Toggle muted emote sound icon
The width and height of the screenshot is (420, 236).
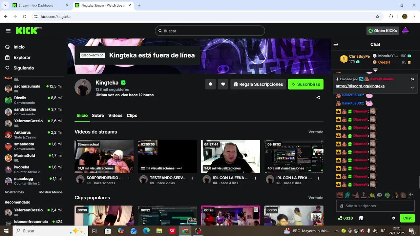[411, 195]
